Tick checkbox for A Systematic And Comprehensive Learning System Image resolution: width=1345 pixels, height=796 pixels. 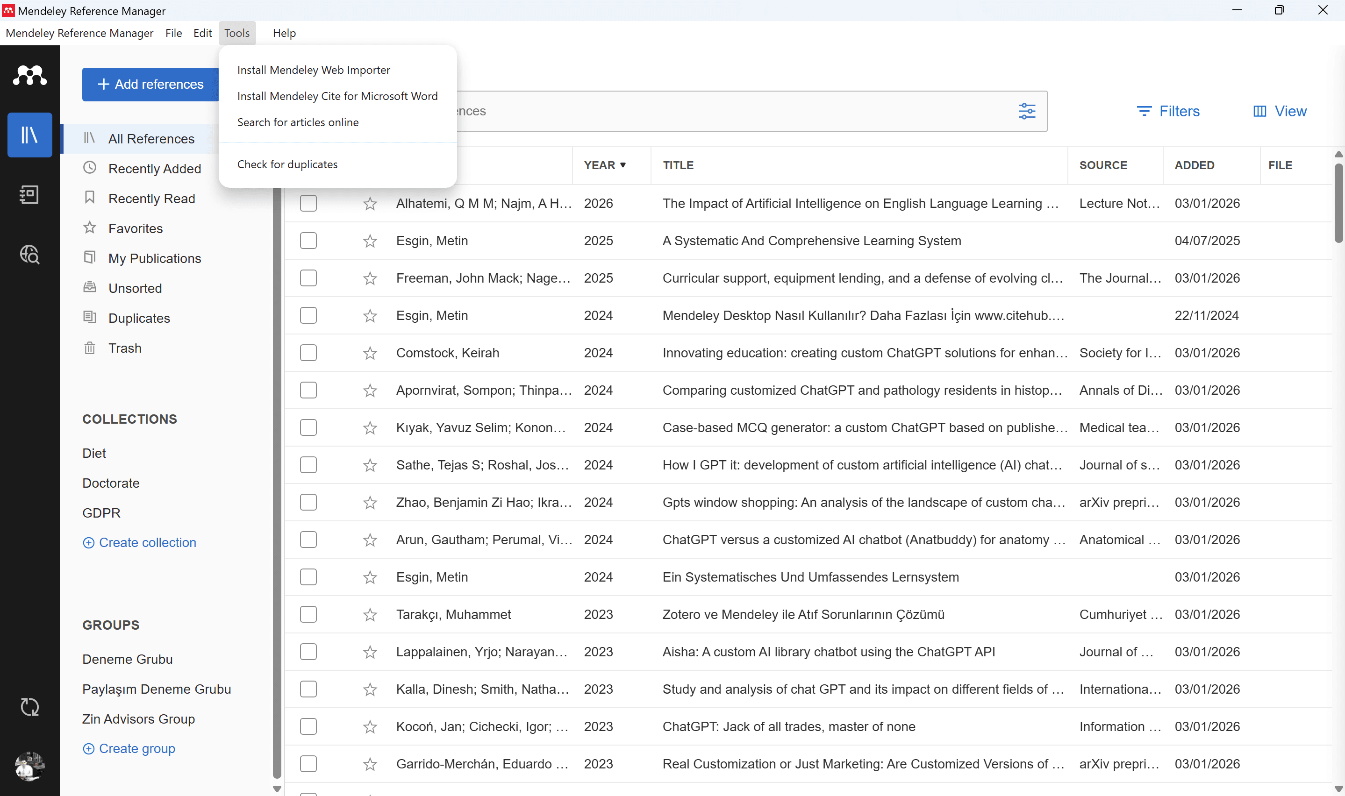pyautogui.click(x=308, y=241)
